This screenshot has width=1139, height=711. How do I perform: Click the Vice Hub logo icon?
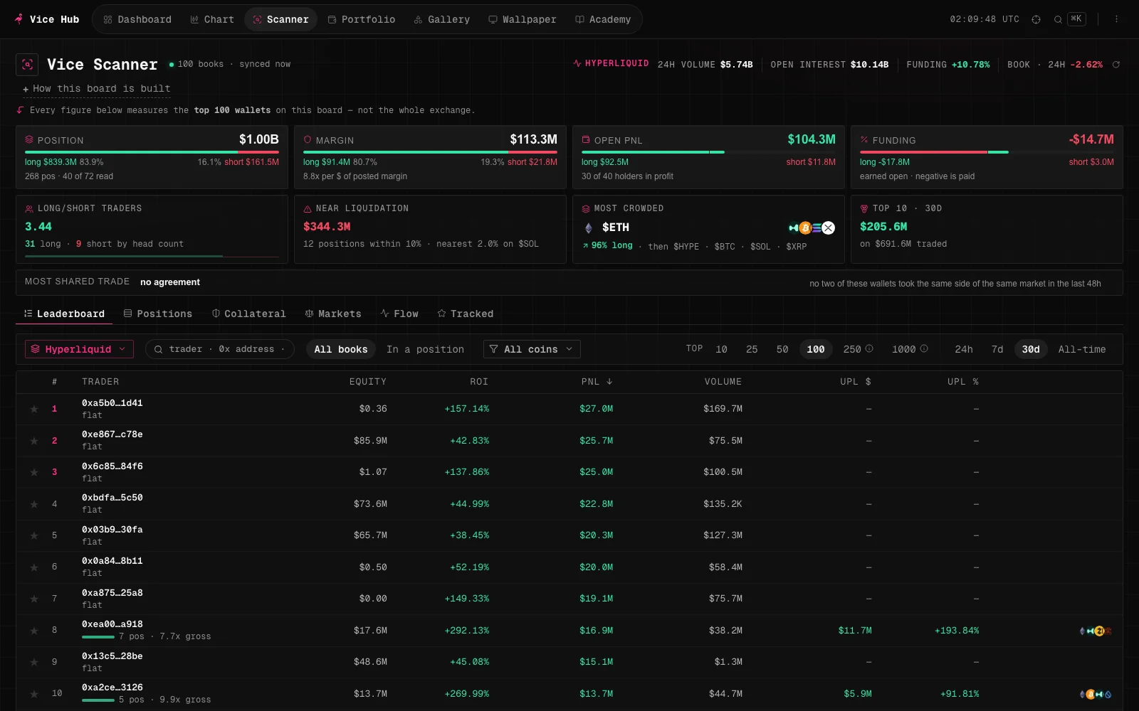point(19,19)
